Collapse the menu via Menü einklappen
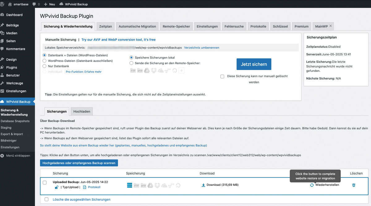This screenshot has width=371, height=206. coord(15,156)
